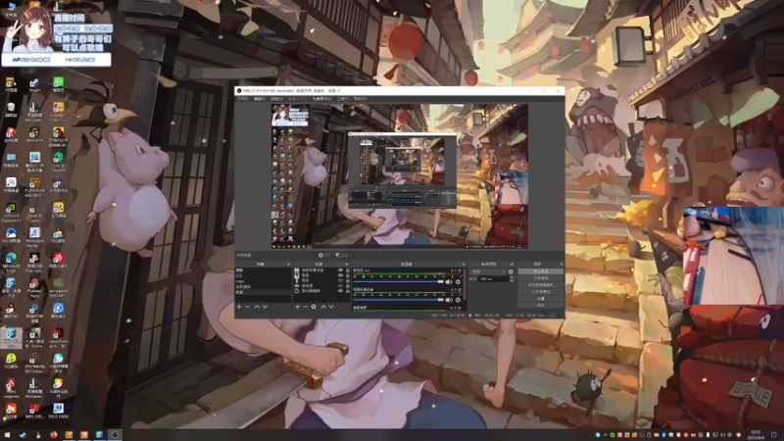The image size is (784, 441).
Task: Adjust the transition duration stepper arrows
Action: click(x=512, y=279)
